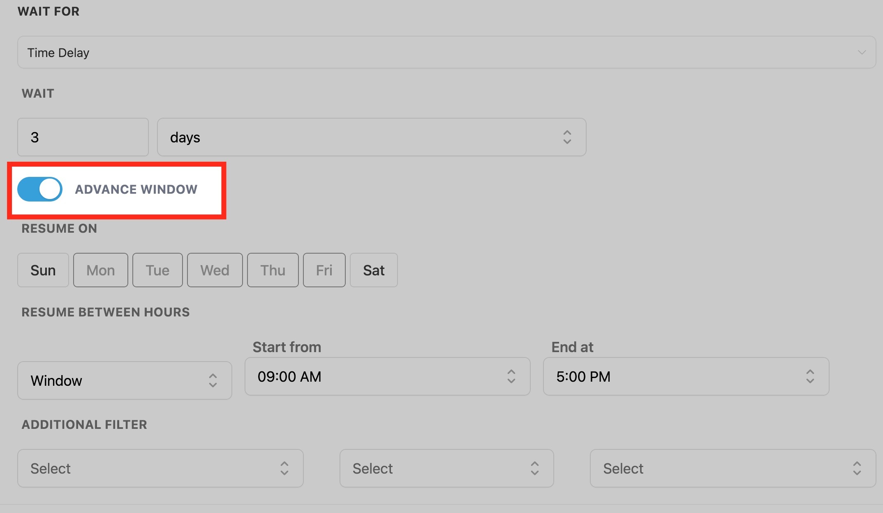
Task: Select Tue as a resume day
Action: pyautogui.click(x=157, y=270)
